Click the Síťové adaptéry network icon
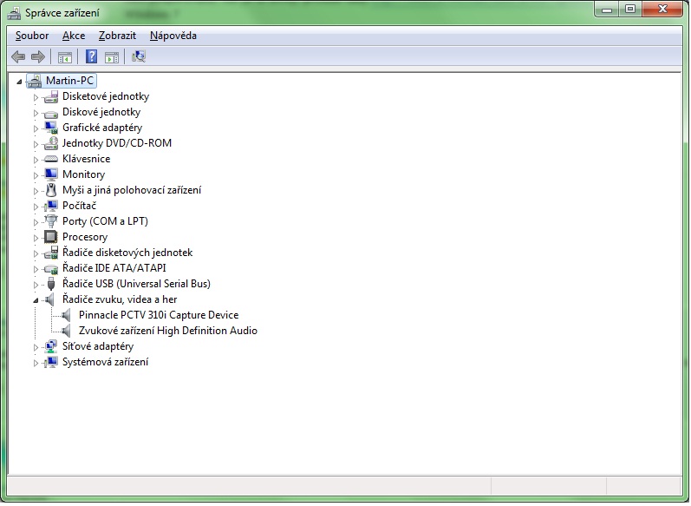 tap(51, 347)
